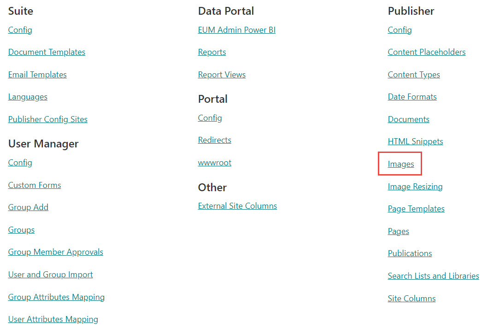The image size is (482, 328).
Task: Click Search Lists and Libraries link
Action: [x=434, y=276]
